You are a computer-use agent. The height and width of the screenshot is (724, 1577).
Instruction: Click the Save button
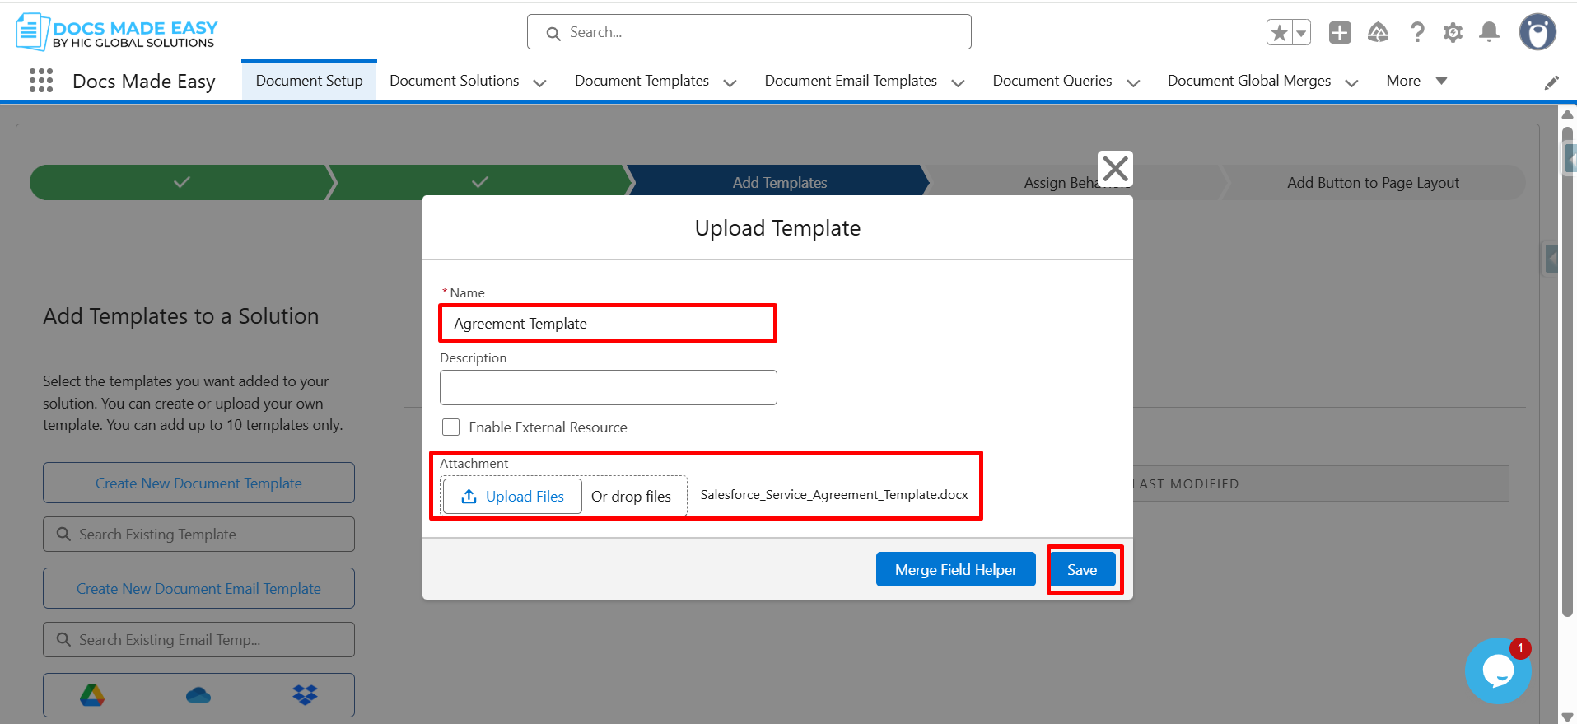(1082, 570)
